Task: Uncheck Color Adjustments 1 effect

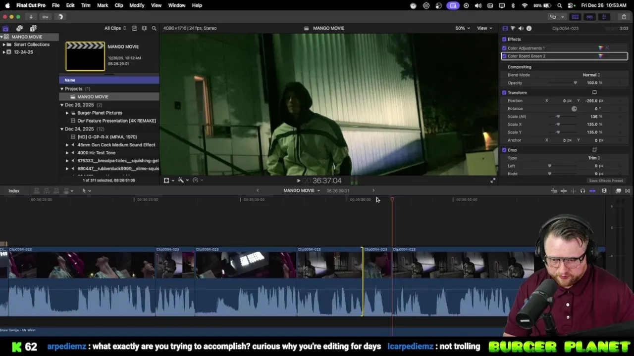Action: [x=504, y=48]
